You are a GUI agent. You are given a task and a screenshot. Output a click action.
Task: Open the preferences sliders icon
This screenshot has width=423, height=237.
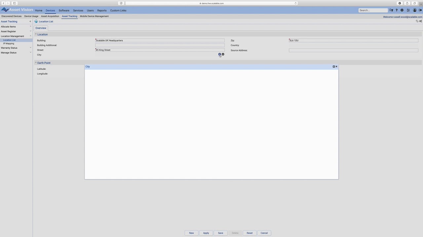(x=408, y=10)
